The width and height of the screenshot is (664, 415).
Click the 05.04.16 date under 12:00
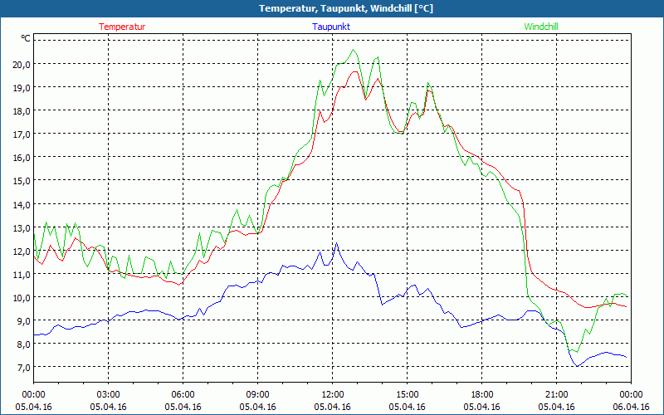coord(333,407)
